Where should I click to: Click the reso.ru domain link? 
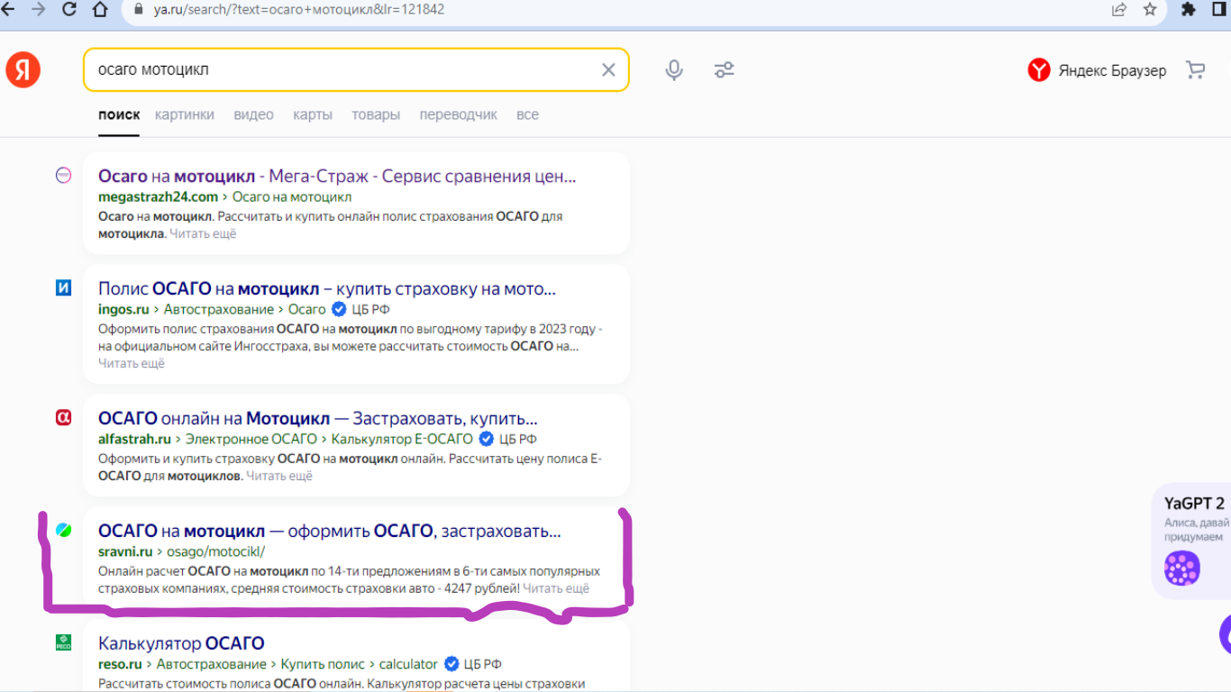click(120, 664)
